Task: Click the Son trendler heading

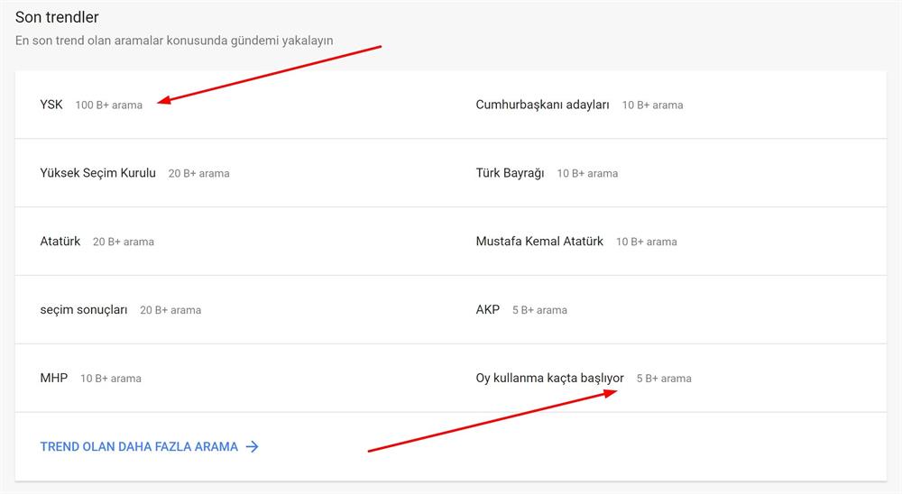Action: pos(57,17)
